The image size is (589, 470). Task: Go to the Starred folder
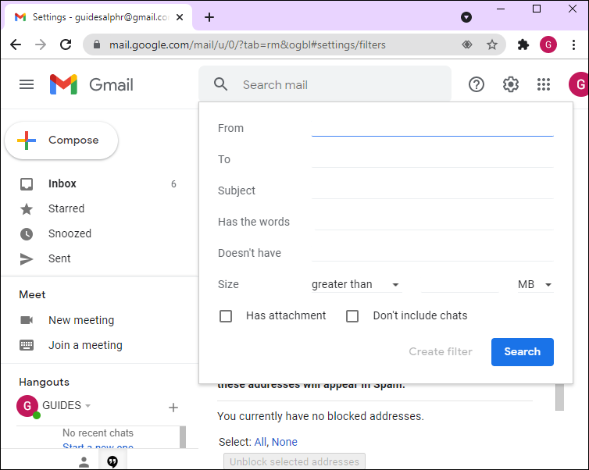tap(66, 208)
